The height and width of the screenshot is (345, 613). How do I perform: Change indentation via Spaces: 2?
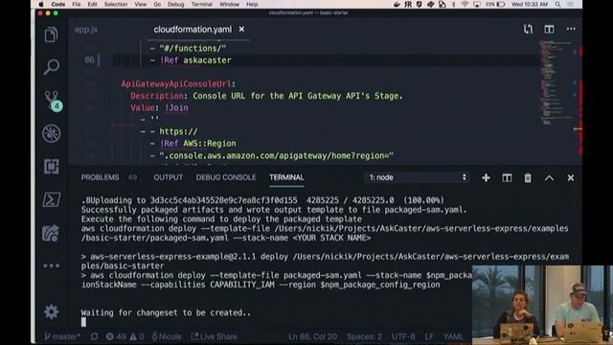pos(364,336)
